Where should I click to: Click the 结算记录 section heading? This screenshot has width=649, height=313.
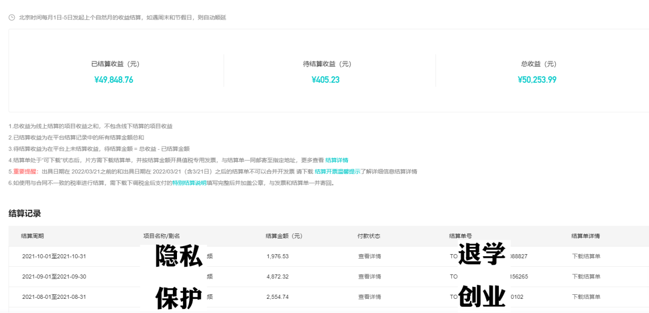24,214
